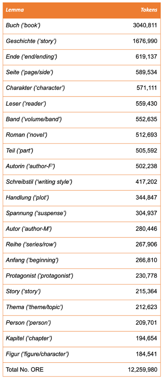Select the Buch ('book') row label
Image resolution: width=164 pixels, height=379 pixels.
pos(23,25)
